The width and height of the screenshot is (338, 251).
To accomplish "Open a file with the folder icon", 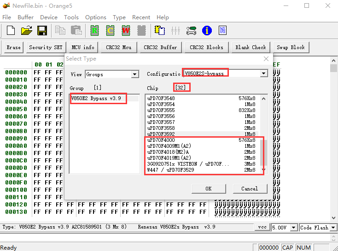I will click(x=27, y=30).
